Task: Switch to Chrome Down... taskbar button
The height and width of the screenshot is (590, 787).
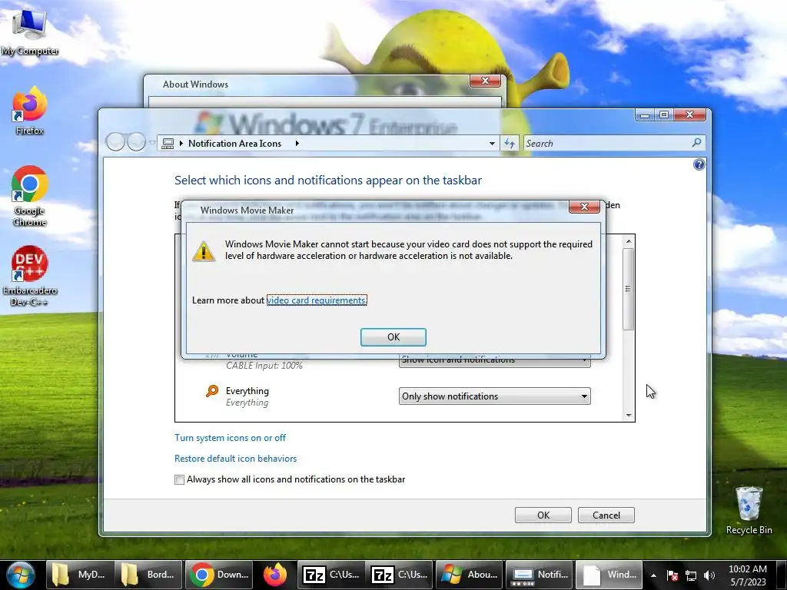Action: click(219, 575)
